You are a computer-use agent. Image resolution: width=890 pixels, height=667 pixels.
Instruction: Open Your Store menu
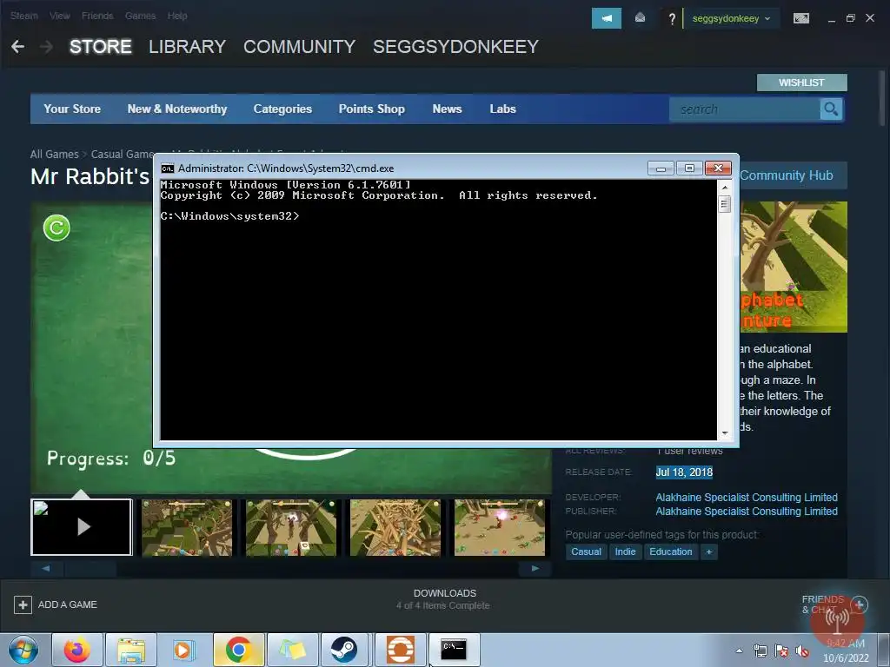click(x=72, y=109)
